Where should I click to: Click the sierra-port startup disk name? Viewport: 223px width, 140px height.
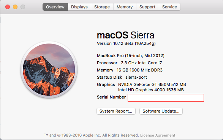click(136, 77)
